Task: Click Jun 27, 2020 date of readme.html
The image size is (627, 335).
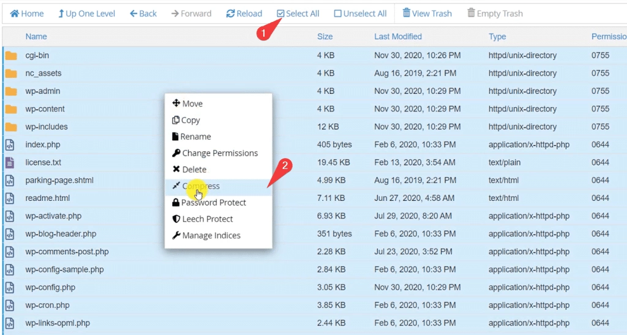Action: coord(415,198)
